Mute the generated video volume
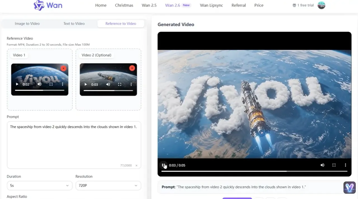This screenshot has width=358, height=199. pos(322,165)
